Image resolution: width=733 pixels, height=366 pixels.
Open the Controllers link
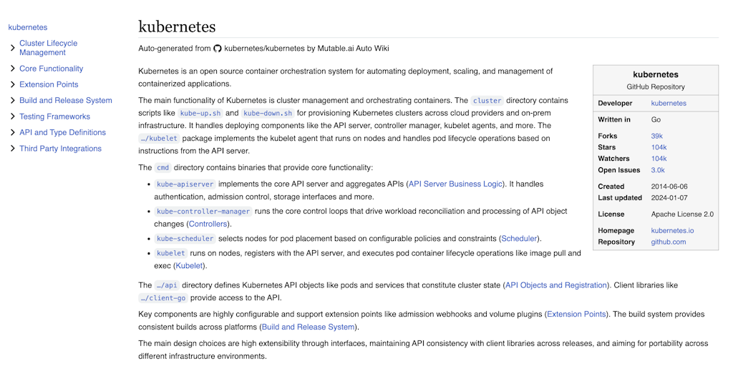click(208, 224)
